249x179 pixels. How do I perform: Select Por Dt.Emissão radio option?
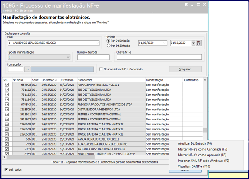(109, 41)
